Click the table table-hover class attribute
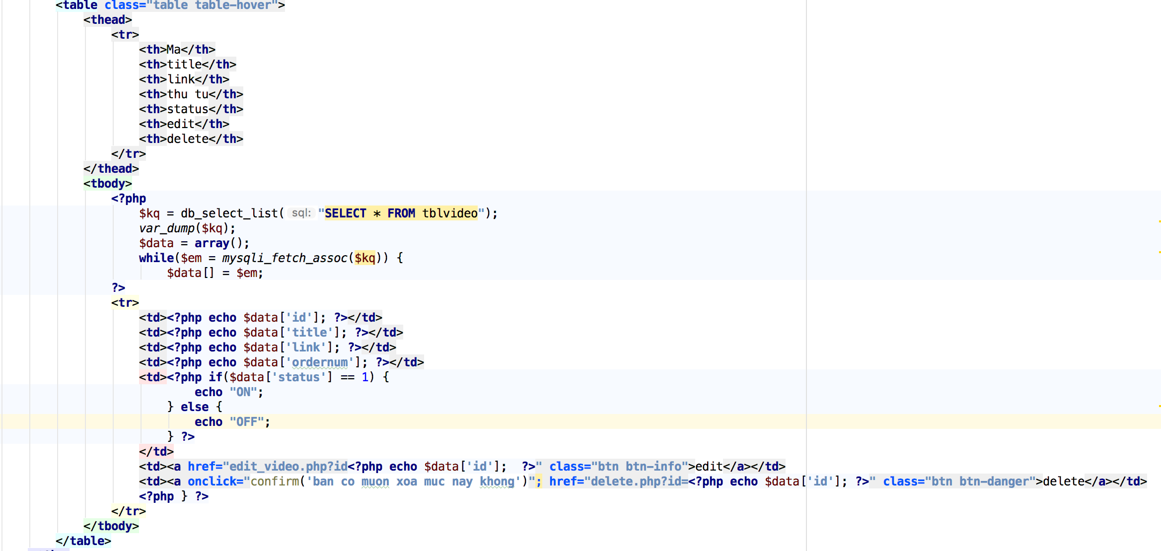This screenshot has height=551, width=1161. [x=213, y=5]
